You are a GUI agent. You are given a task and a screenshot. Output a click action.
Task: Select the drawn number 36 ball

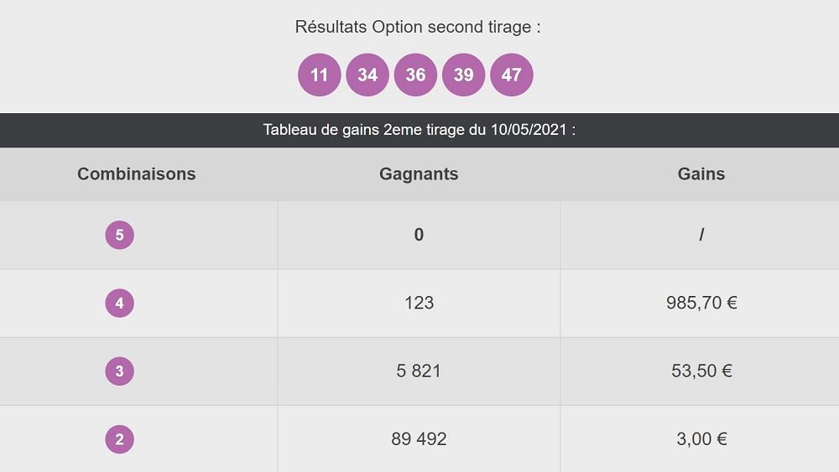(415, 75)
